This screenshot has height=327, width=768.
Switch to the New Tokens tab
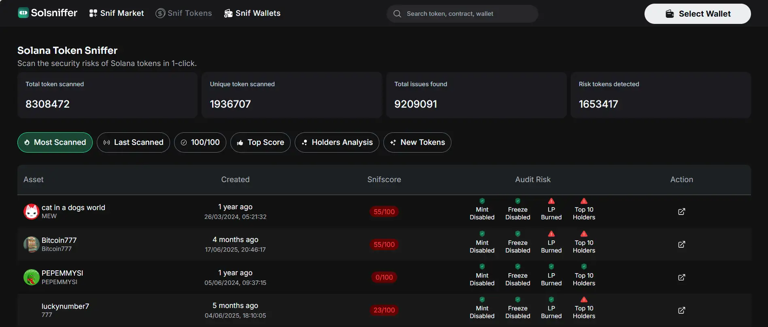(417, 142)
